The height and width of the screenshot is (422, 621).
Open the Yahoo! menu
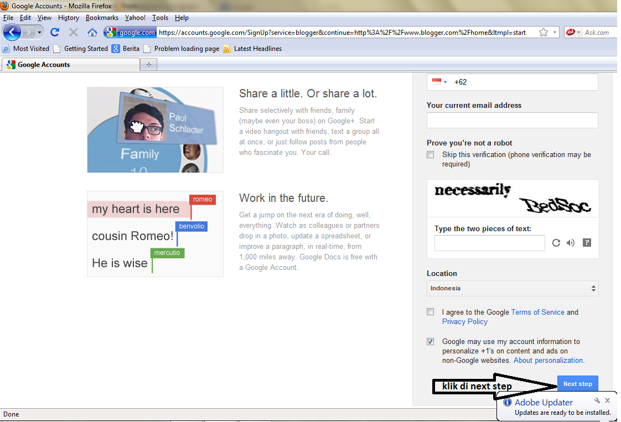[x=135, y=18]
